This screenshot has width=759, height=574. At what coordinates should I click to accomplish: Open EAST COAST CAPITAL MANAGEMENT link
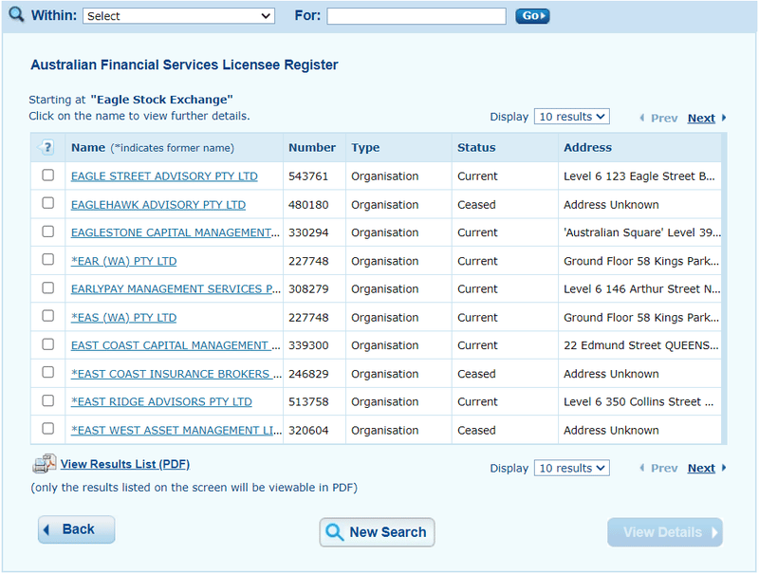point(176,345)
